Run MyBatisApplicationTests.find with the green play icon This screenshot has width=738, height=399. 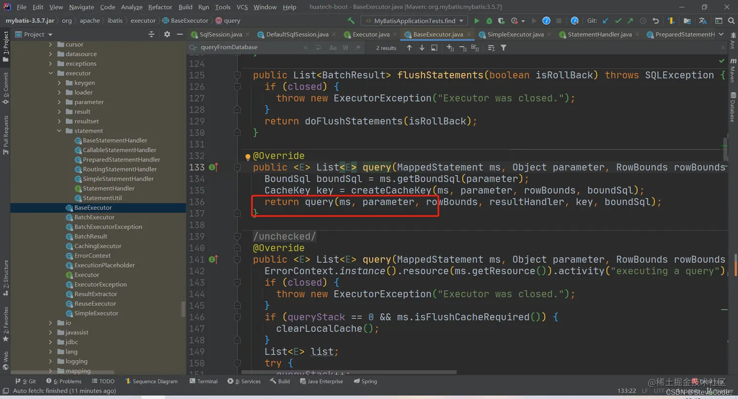click(x=476, y=20)
